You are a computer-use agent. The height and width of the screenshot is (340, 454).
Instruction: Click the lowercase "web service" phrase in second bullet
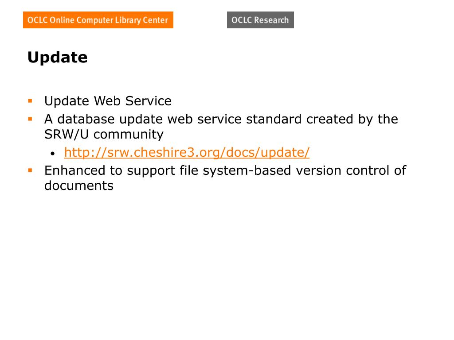[204, 119]
